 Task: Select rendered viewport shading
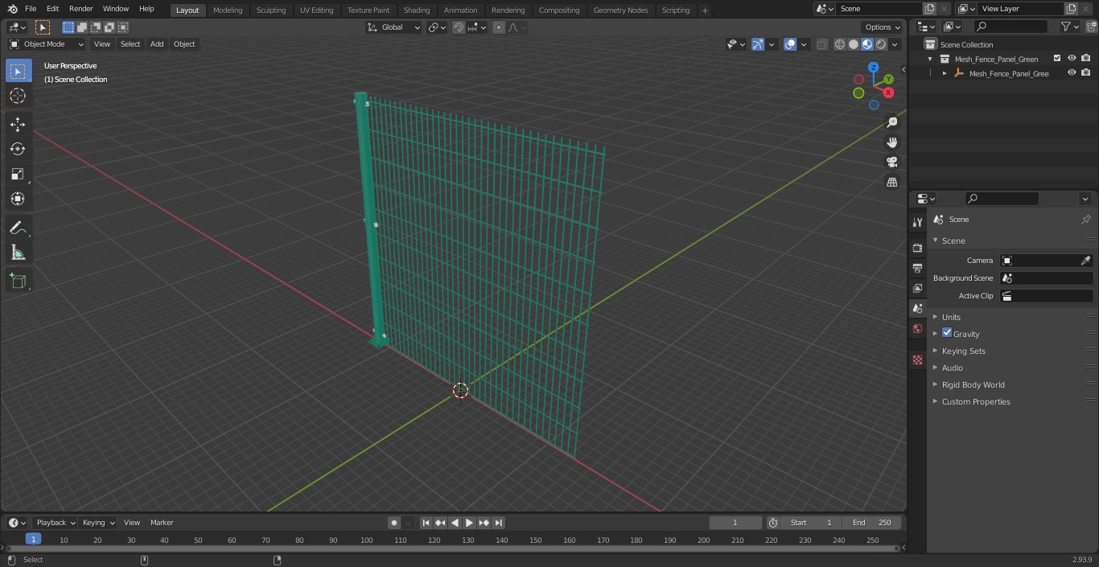[x=881, y=44]
